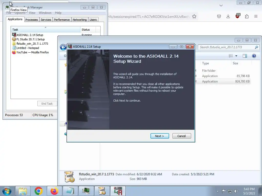
Task: Switch to Task Manager taskbar icon
Action: click(x=86, y=191)
